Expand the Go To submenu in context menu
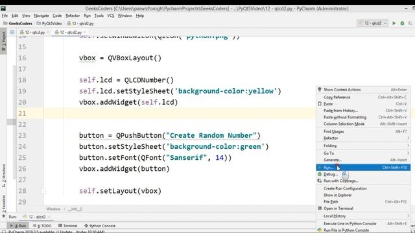The width and height of the screenshot is (415, 233). (x=363, y=153)
